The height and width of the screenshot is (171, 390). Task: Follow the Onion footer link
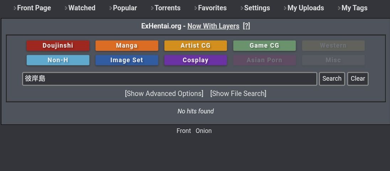point(204,131)
